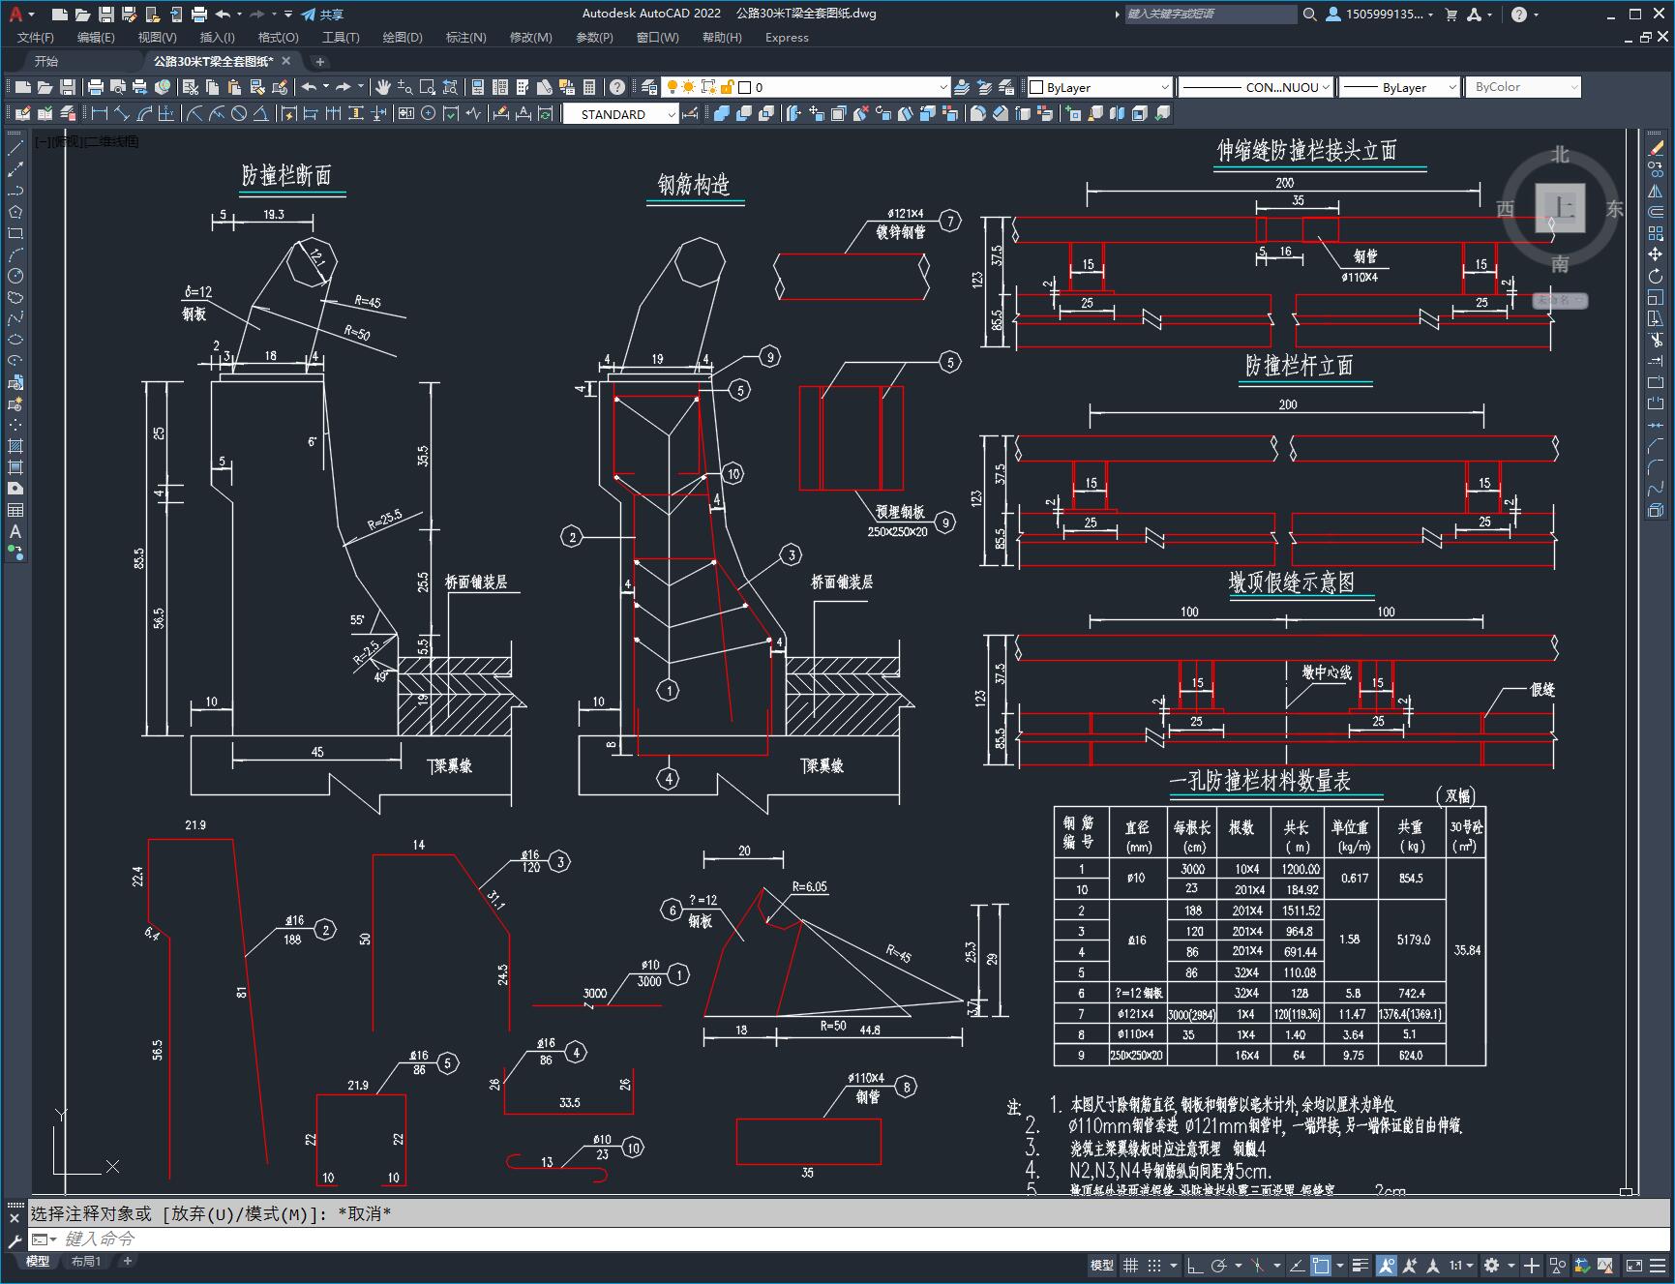Click the layer 0 color swatch
Screen dimensions: 1675x1284
745,87
